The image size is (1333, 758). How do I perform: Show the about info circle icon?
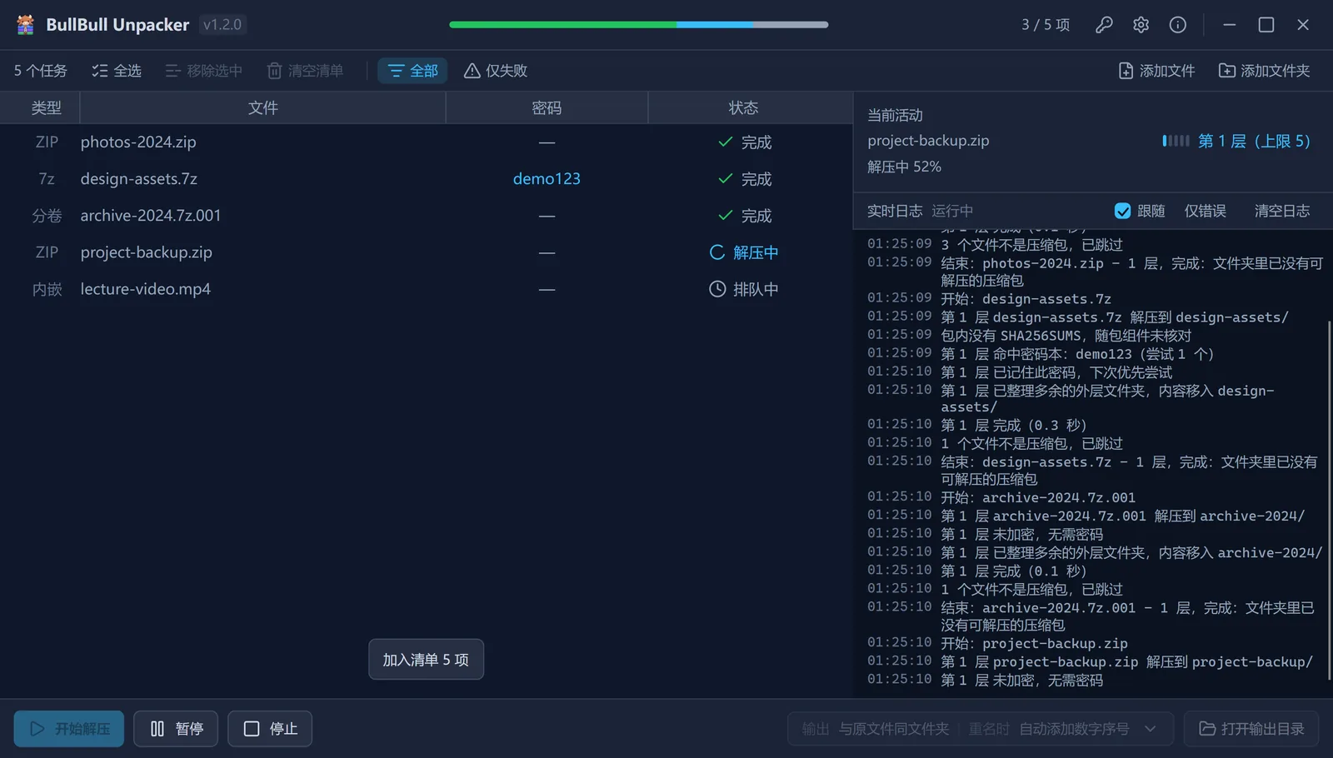coord(1177,25)
